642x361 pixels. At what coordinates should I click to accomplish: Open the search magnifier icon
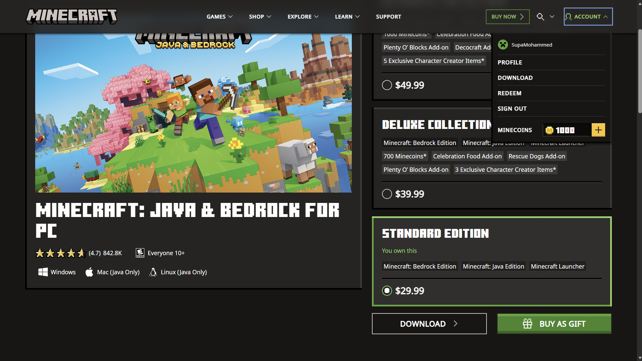click(540, 16)
